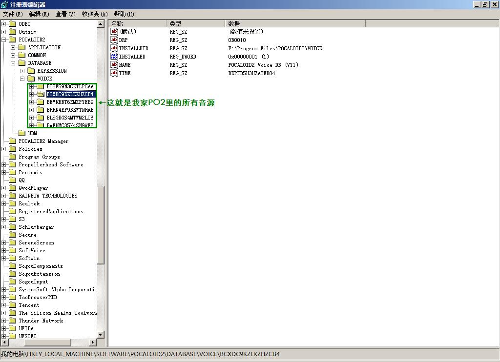Select the POCALOID2 Manager key
This screenshot has width=500, height=362.
(43, 141)
